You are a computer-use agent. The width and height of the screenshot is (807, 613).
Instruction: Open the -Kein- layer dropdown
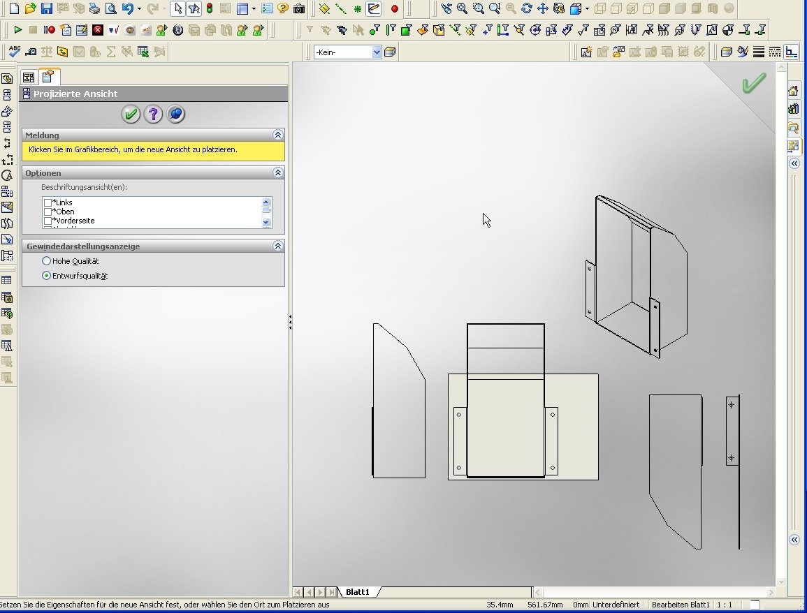[377, 52]
